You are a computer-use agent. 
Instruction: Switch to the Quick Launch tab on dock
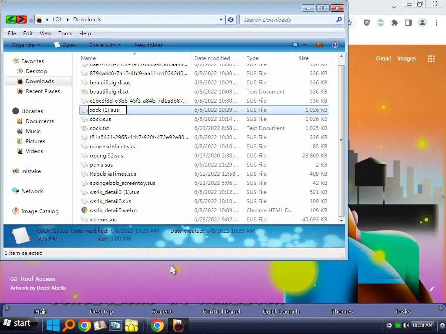[x=281, y=311]
